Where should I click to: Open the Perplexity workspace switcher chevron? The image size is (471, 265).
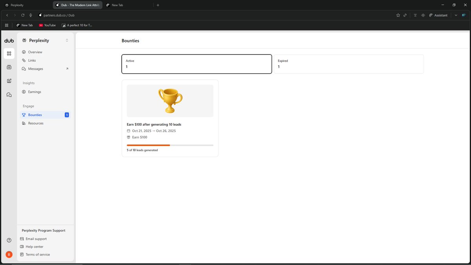(67, 40)
